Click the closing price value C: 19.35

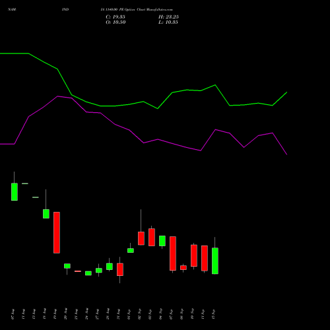115,16
